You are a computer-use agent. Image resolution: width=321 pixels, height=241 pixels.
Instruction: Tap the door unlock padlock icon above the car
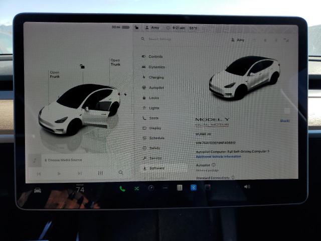[x=82, y=66]
